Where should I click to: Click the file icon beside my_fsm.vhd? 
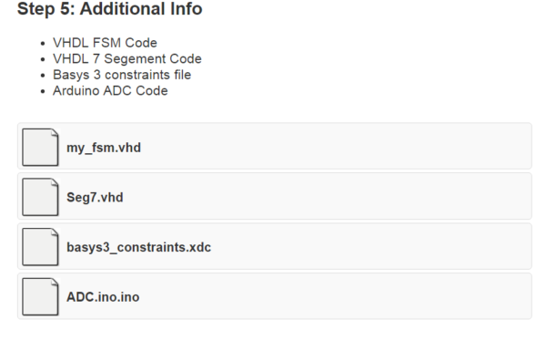(40, 147)
